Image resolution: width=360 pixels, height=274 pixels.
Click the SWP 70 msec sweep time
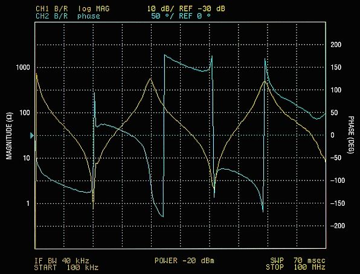[298, 261]
